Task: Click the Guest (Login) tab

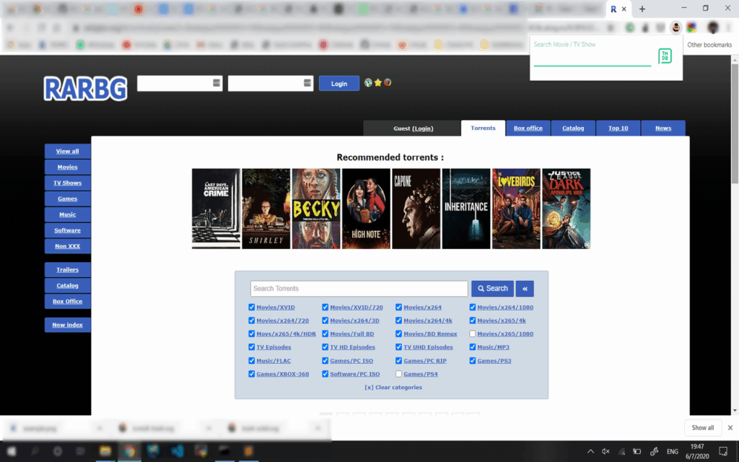Action: point(413,128)
